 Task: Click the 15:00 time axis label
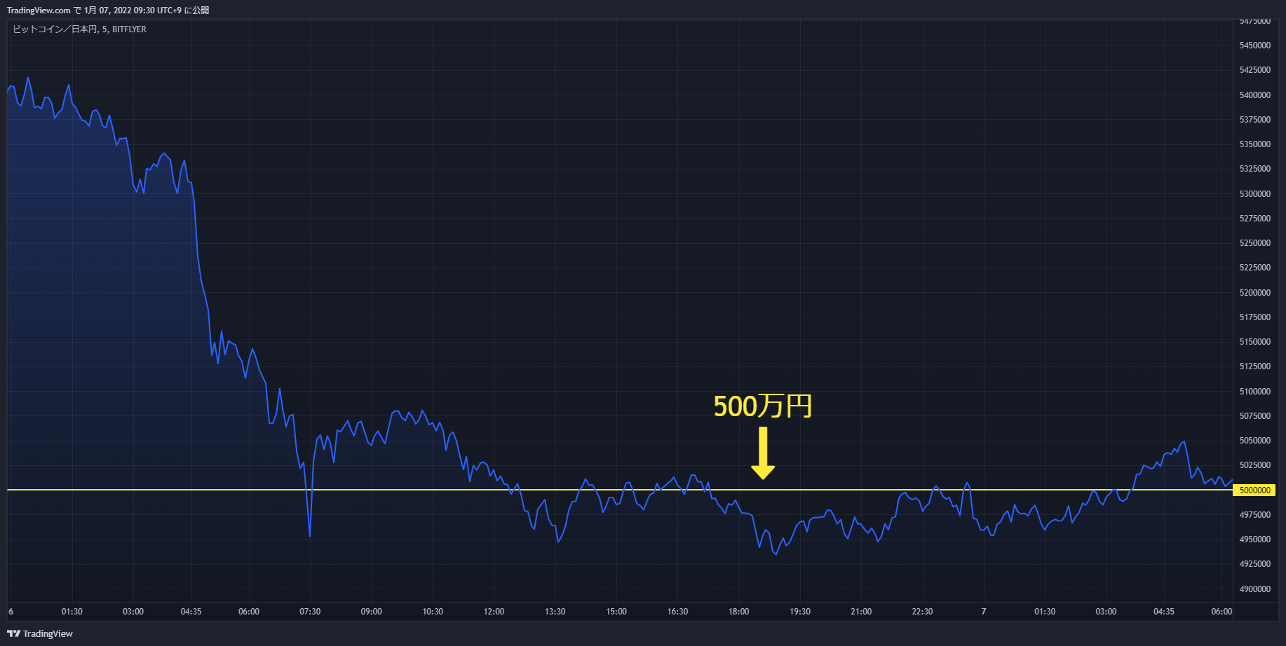point(616,612)
